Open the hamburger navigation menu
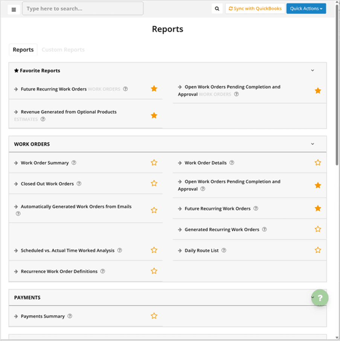The image size is (340, 341). point(14,9)
